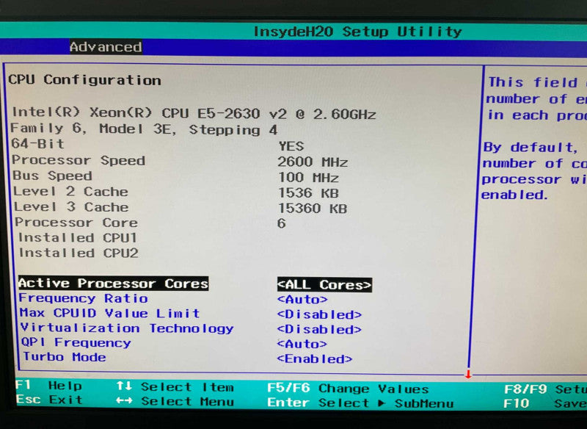
Task: Toggle Max CPUID Value Limit Disabled value
Action: pos(319,314)
